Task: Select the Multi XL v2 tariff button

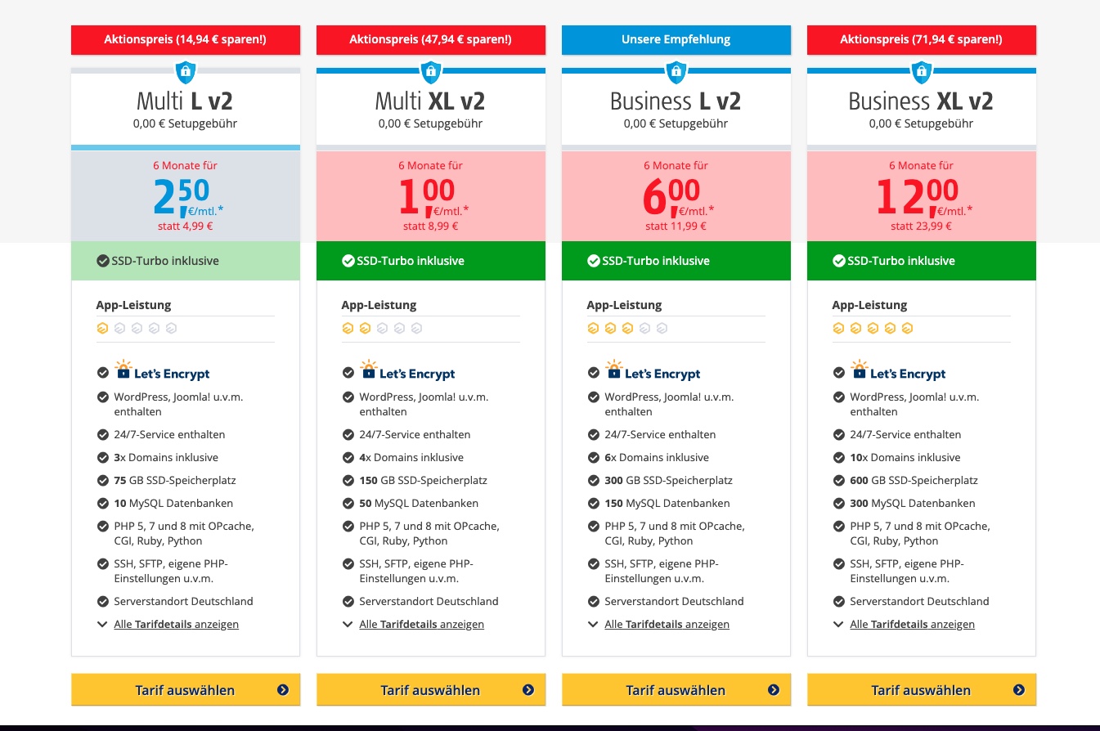Action: tap(431, 690)
